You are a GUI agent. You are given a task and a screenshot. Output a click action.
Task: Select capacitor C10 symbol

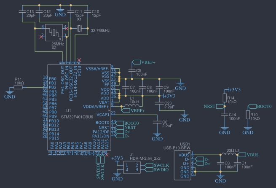tap(88, 12)
